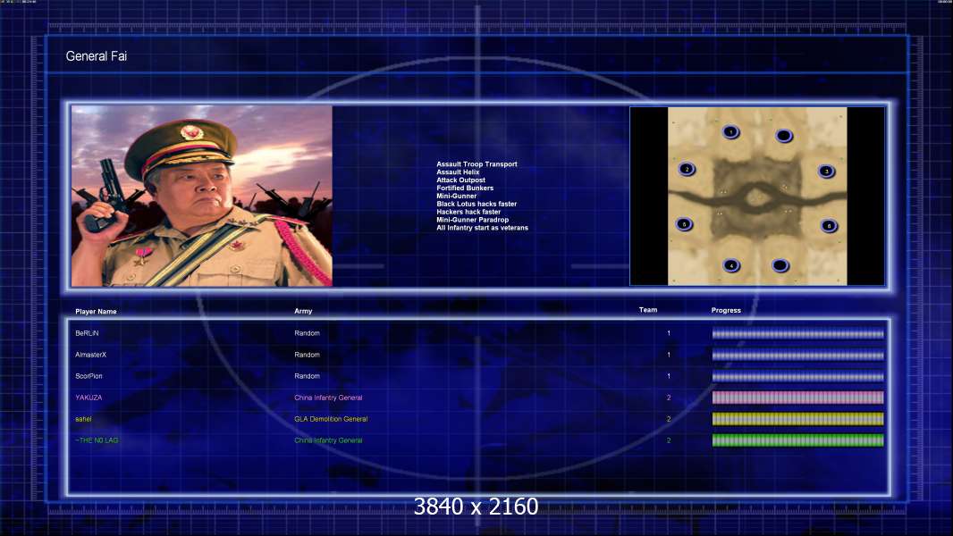Click the BeRLiN loading progress bar
The image size is (953, 536).
point(797,333)
